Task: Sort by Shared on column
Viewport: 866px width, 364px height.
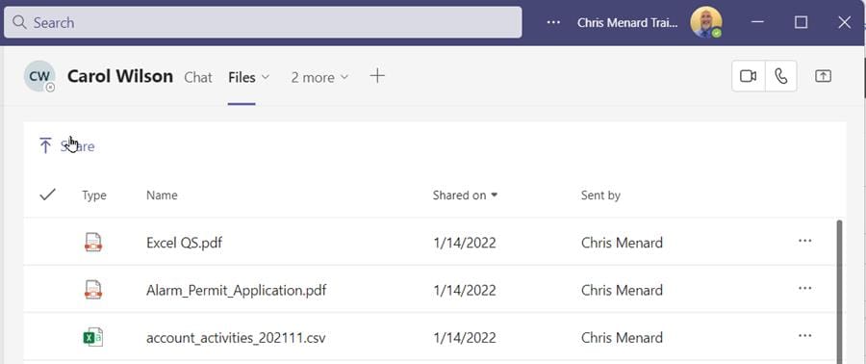Action: point(465,195)
